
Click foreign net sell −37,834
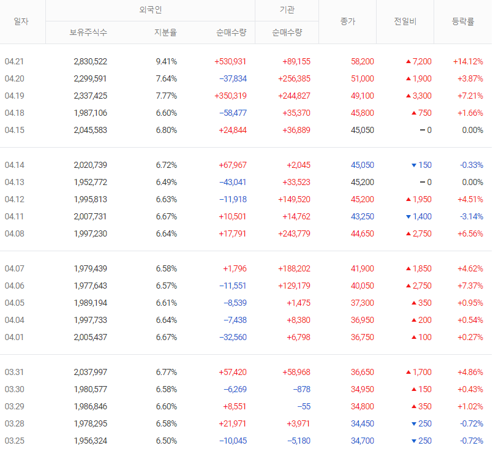(x=233, y=78)
